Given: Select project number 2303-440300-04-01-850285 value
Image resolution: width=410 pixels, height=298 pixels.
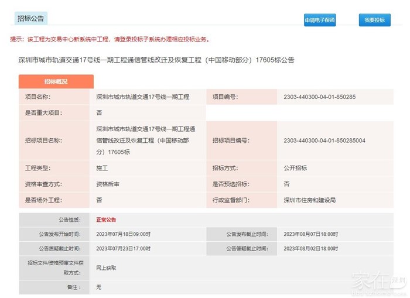Looking at the screenshot, I should pyautogui.click(x=319, y=97).
